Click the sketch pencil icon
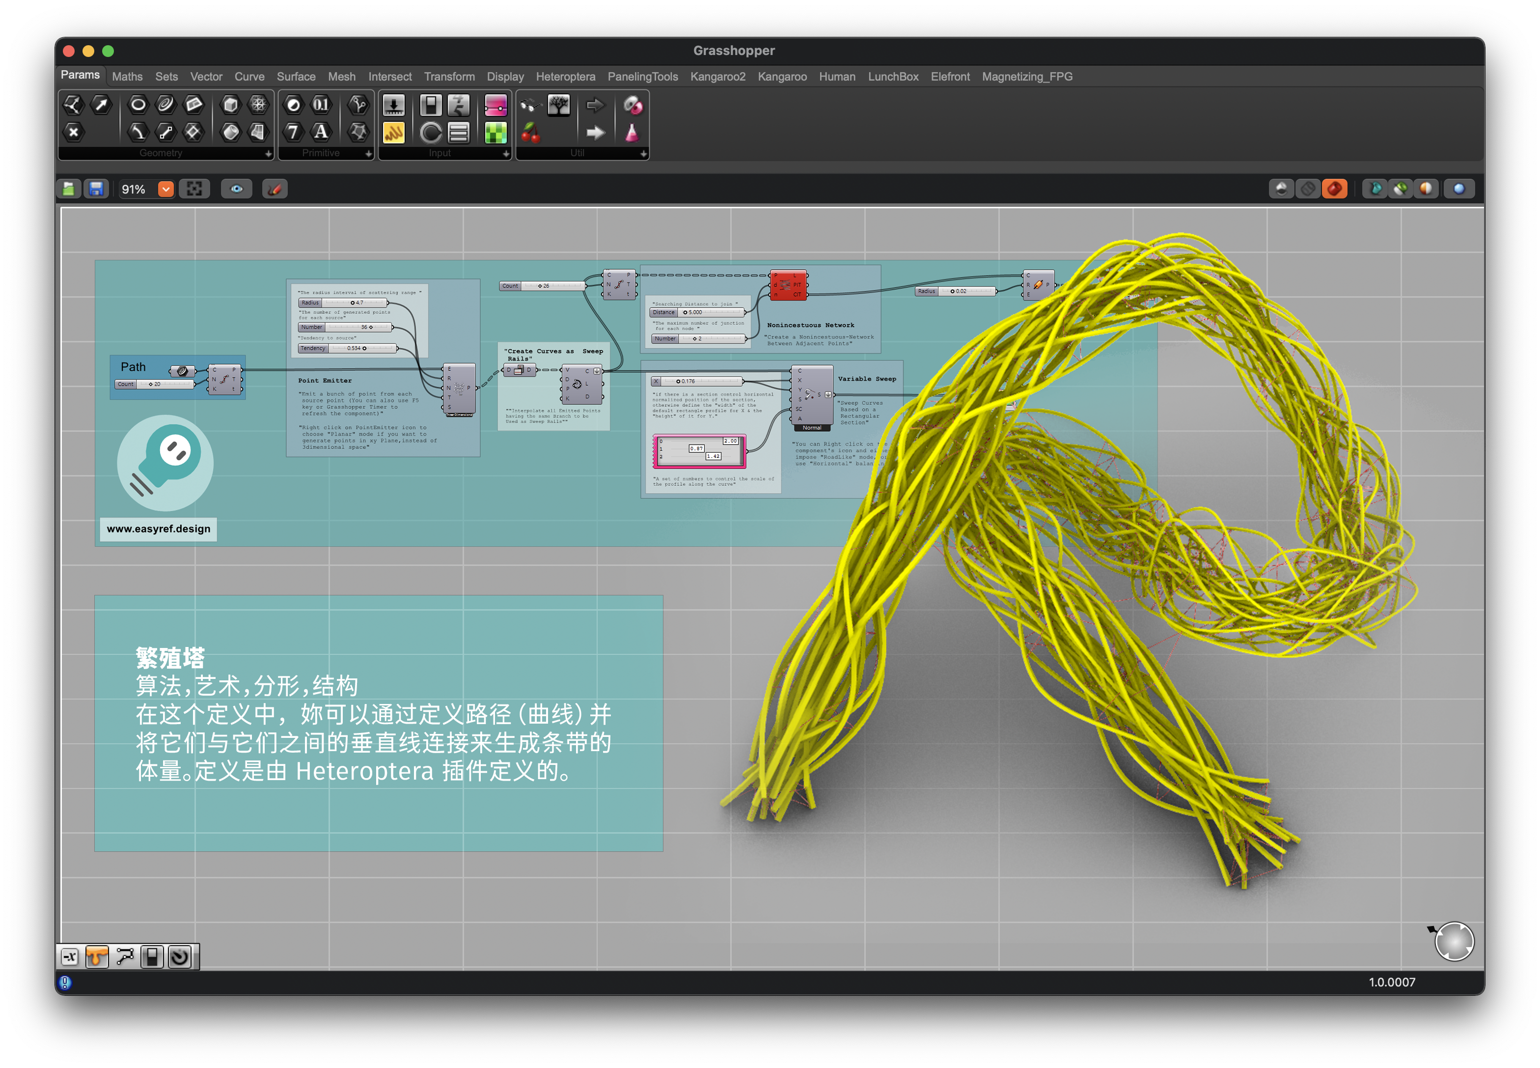This screenshot has width=1540, height=1068. (x=275, y=189)
